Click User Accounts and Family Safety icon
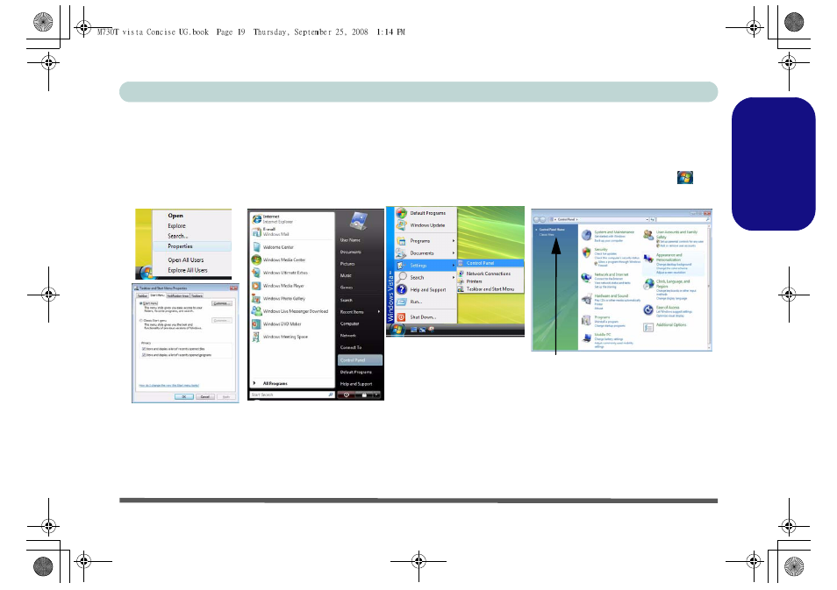The width and height of the screenshot is (837, 590). [648, 235]
